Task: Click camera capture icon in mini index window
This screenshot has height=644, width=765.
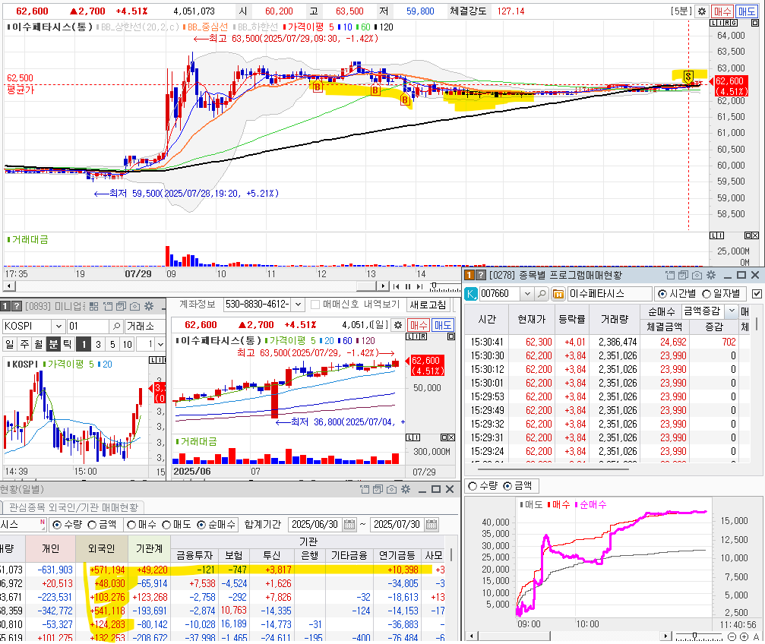Action: [x=134, y=306]
